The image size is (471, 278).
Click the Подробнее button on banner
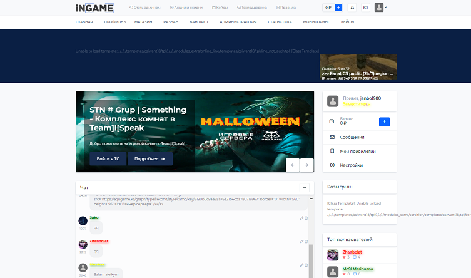coord(150,159)
